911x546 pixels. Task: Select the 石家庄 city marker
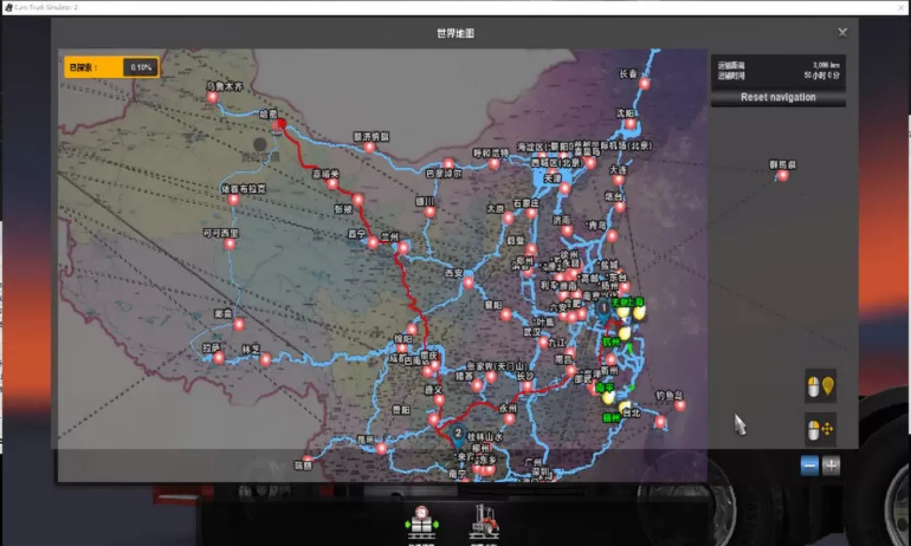(531, 213)
